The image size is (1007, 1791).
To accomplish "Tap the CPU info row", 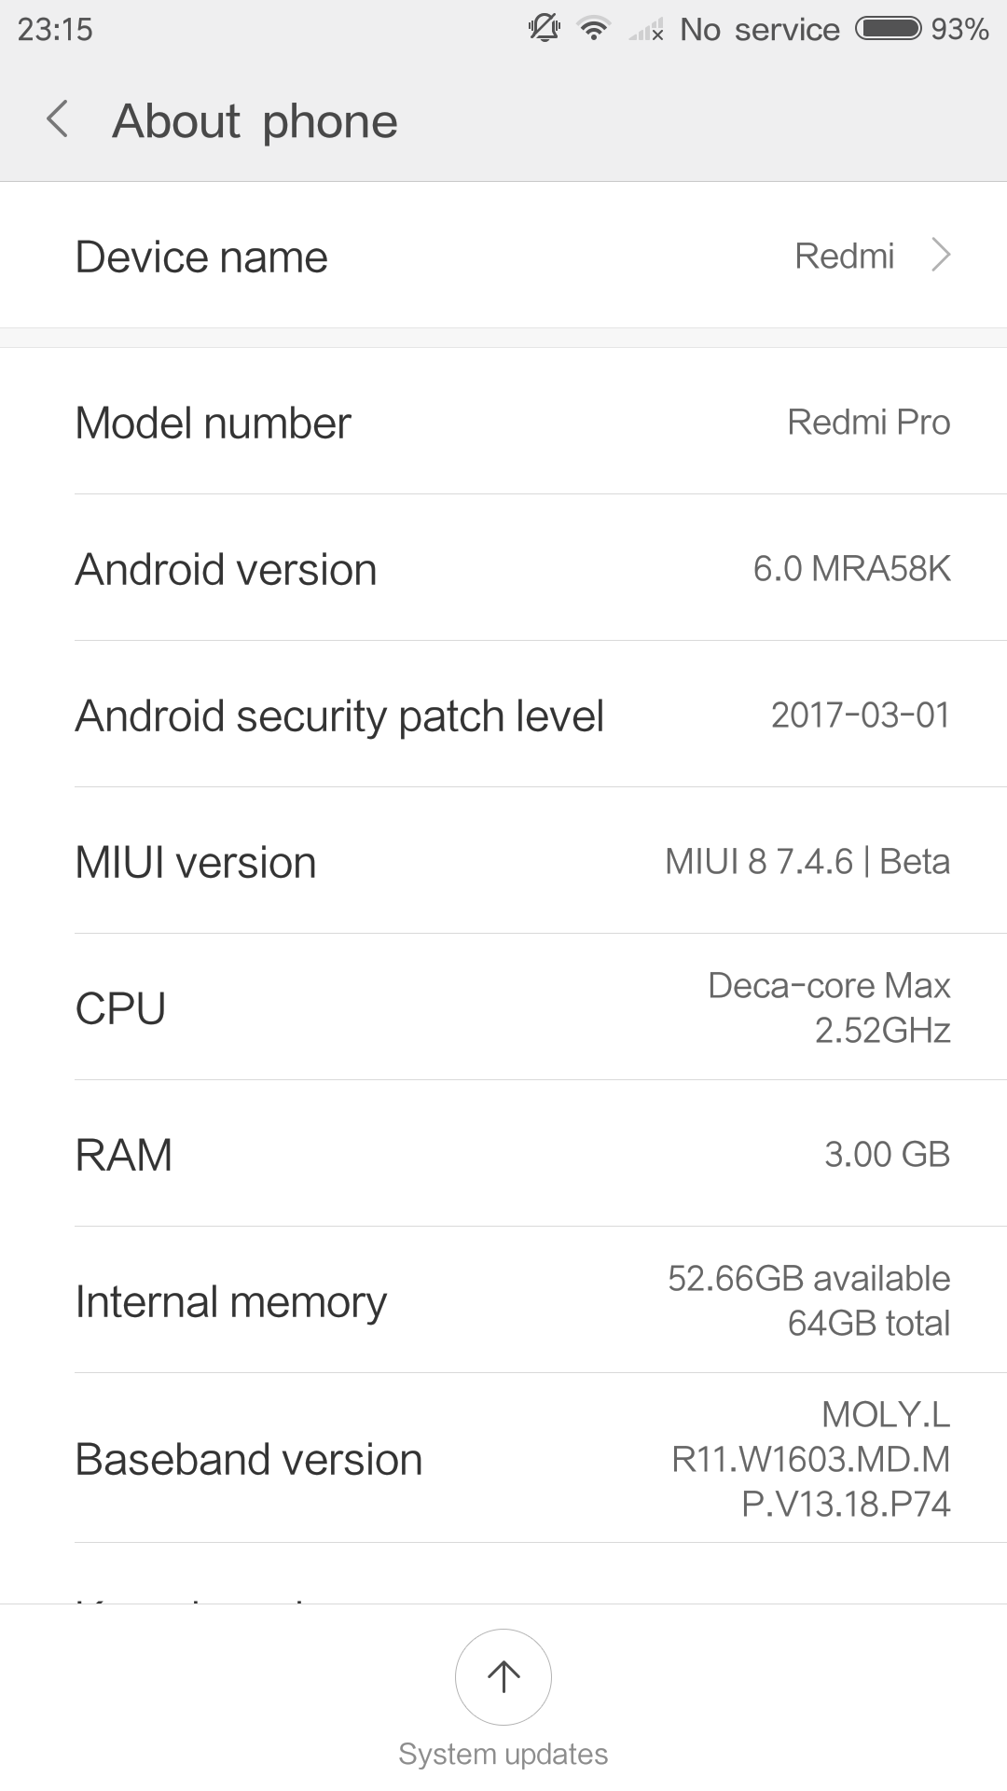I will tap(504, 1008).
